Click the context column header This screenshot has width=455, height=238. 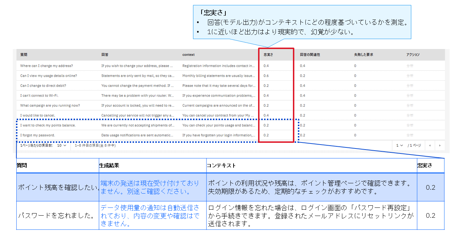click(x=188, y=55)
